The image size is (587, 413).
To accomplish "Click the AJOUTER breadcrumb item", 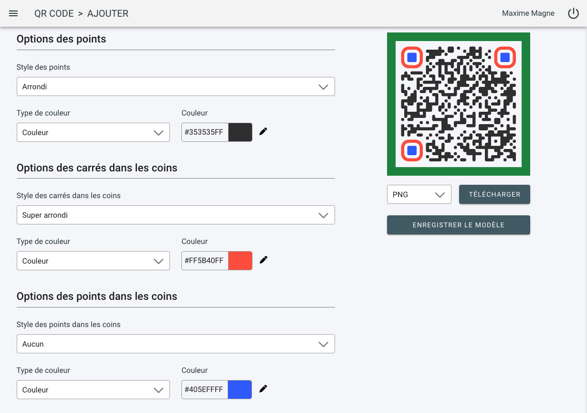I will (x=108, y=13).
